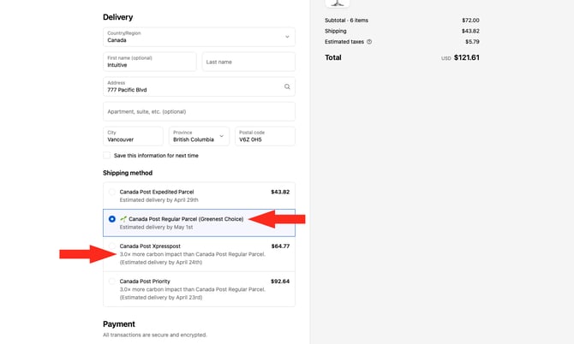This screenshot has width=574, height=344.
Task: Click the Subtotal value $72.00
Action: pyautogui.click(x=470, y=20)
